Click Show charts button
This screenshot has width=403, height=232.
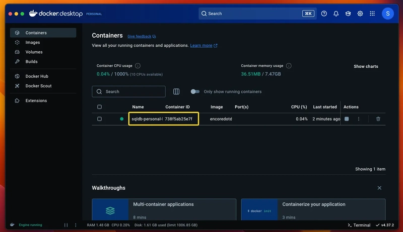(366, 66)
